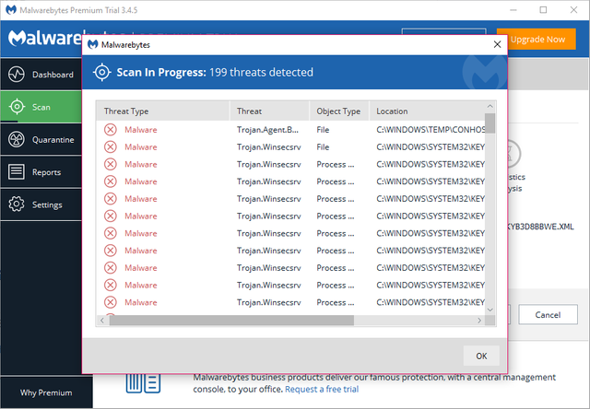This screenshot has height=409, width=590.
Task: Click the Malwarebytes logo in dialog title bar
Action: pyautogui.click(x=92, y=45)
